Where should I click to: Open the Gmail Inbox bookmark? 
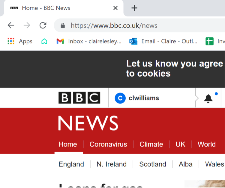click(x=89, y=41)
